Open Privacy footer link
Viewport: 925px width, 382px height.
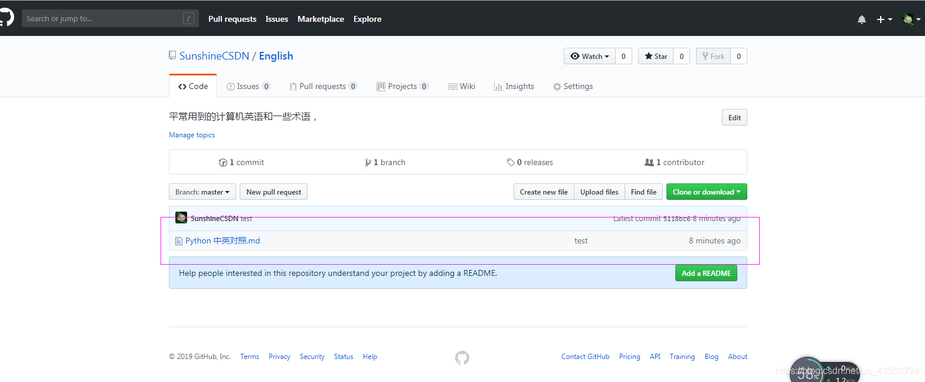279,357
